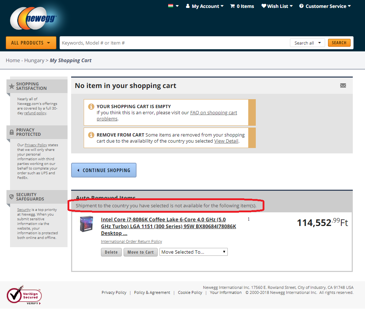Image resolution: width=365 pixels, height=314 pixels.
Task: Open International Order Return Policy link
Action: (131, 242)
